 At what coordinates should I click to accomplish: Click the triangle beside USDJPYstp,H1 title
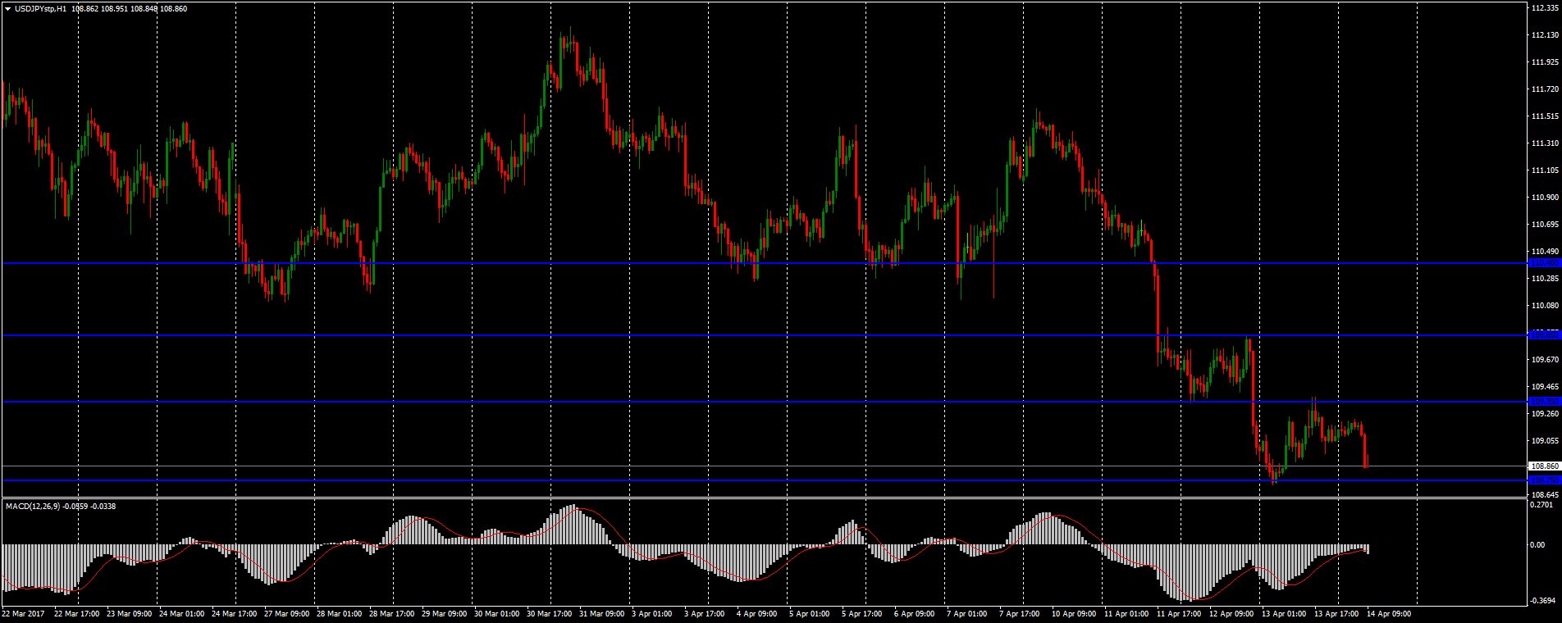point(7,8)
